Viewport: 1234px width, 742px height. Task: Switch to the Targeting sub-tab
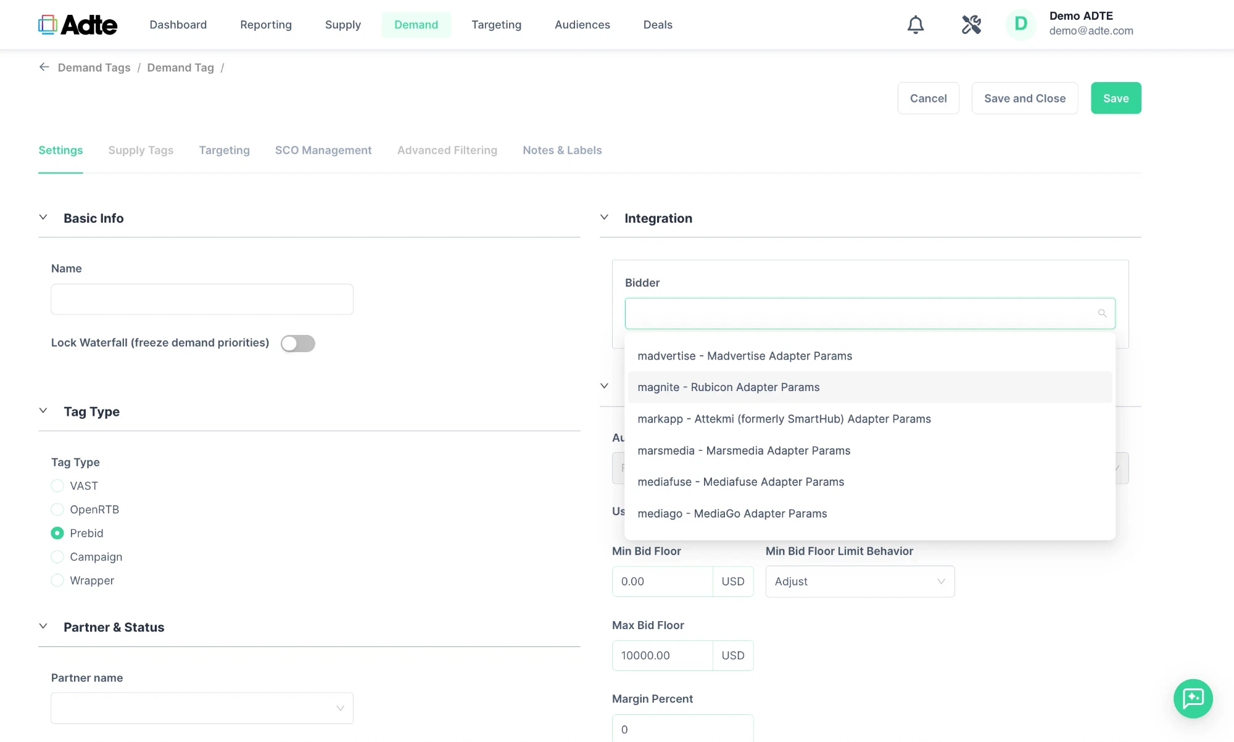[x=224, y=150]
